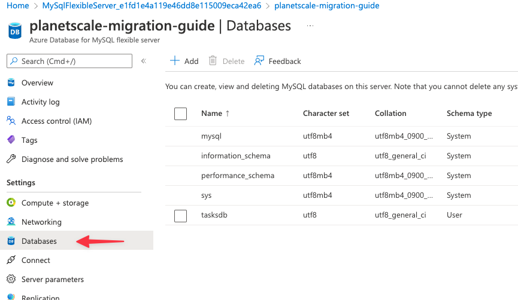This screenshot has width=518, height=300.
Task: Toggle the select-all checkbox in table header
Action: tap(180, 114)
